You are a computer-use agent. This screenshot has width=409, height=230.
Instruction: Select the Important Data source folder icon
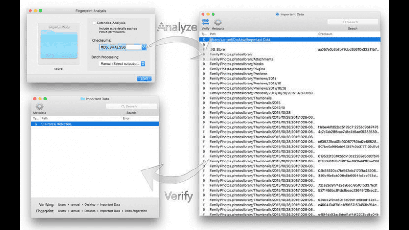pos(59,44)
